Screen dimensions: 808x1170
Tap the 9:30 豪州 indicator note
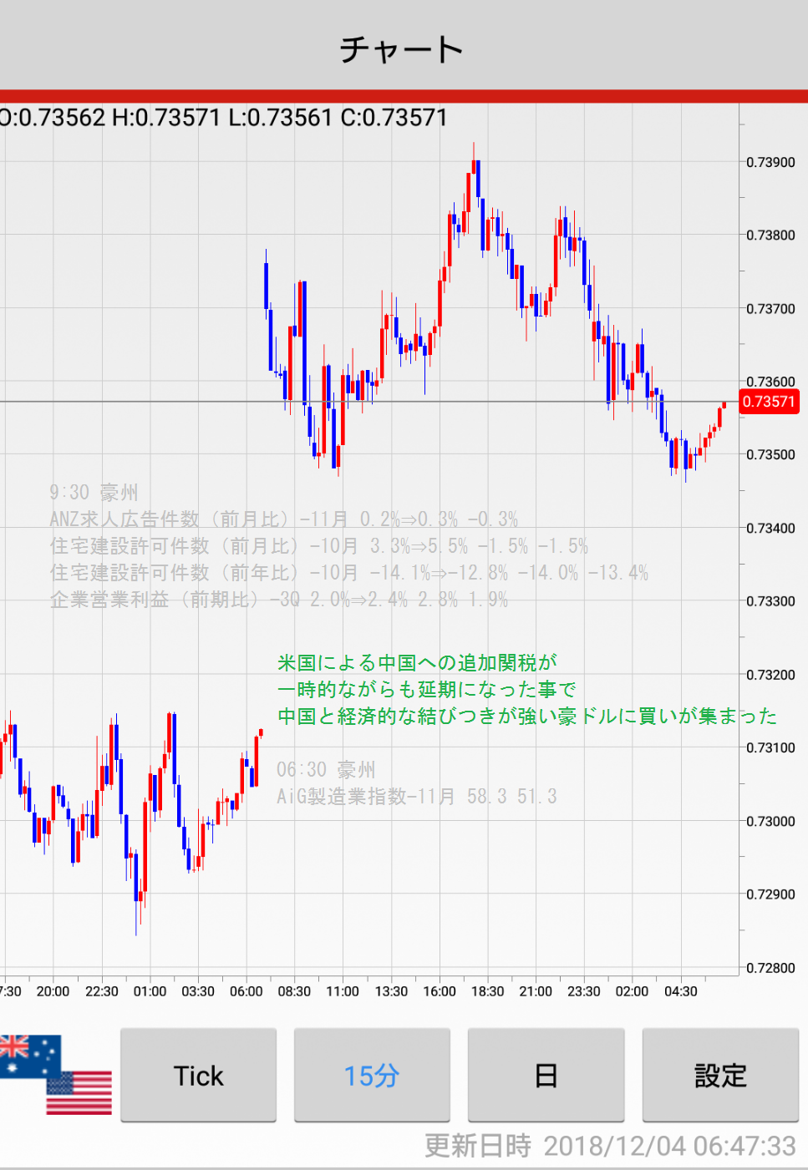point(94,493)
